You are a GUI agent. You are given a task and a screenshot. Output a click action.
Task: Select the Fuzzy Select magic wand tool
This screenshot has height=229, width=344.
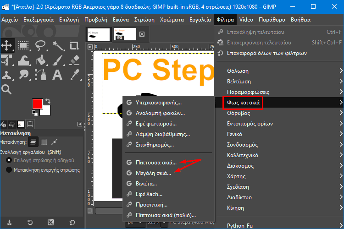pyautogui.click(x=58, y=45)
